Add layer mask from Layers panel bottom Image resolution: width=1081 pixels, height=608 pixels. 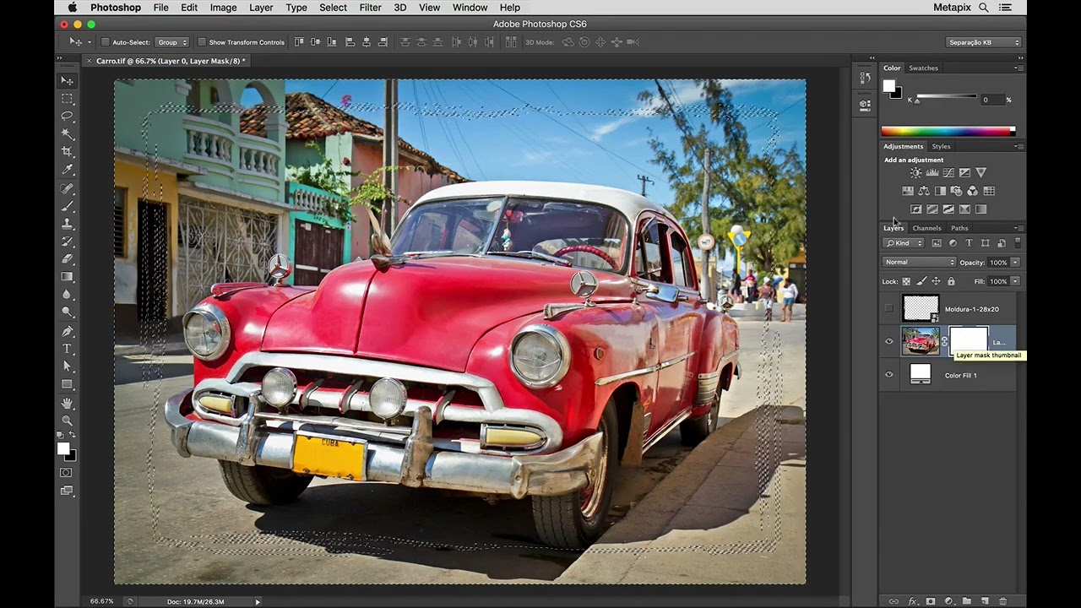click(931, 601)
